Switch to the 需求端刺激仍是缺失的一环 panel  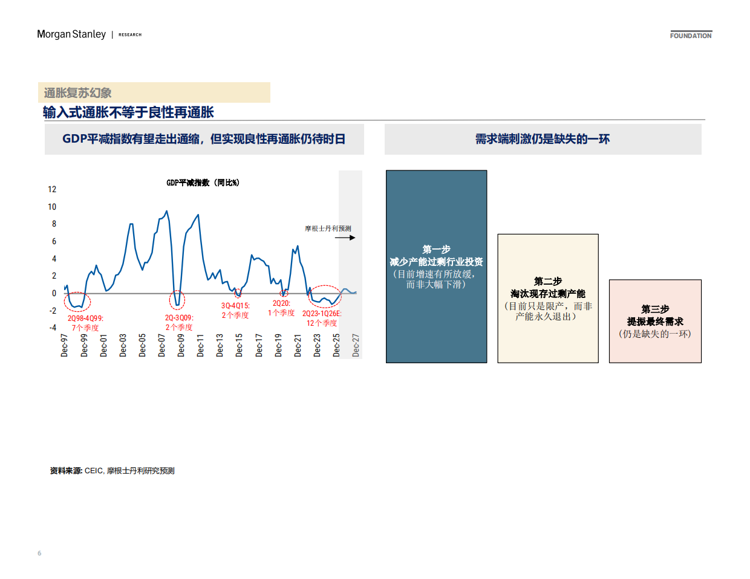pyautogui.click(x=543, y=139)
